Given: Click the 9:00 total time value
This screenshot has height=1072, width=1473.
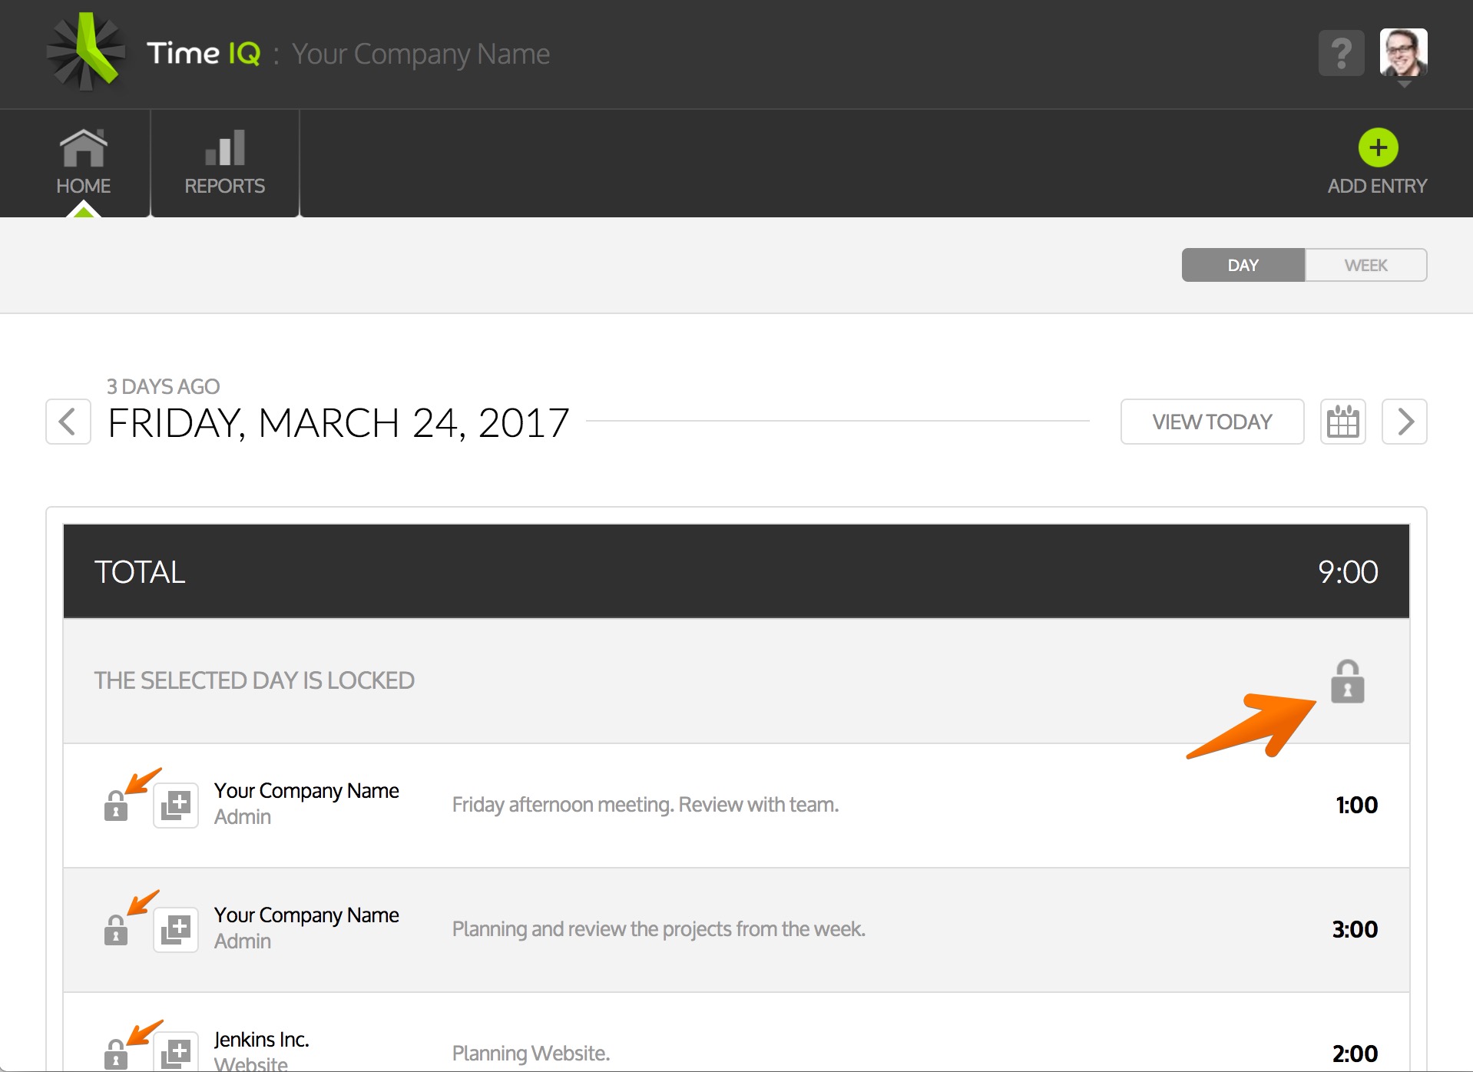Looking at the screenshot, I should click(x=1348, y=572).
